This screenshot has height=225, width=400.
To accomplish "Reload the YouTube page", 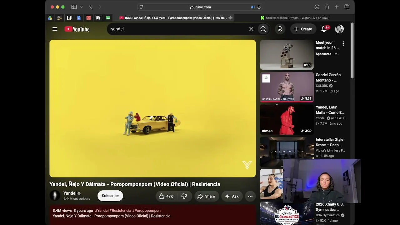I will [x=259, y=7].
